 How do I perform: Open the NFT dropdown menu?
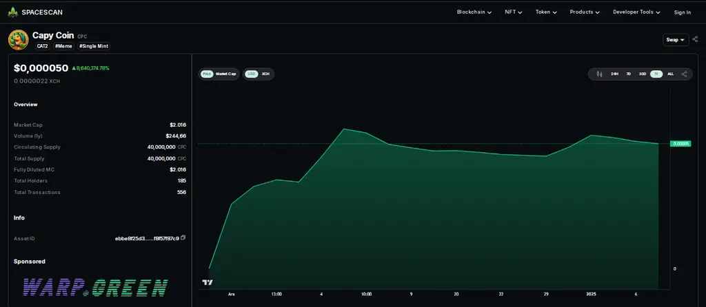(x=513, y=12)
